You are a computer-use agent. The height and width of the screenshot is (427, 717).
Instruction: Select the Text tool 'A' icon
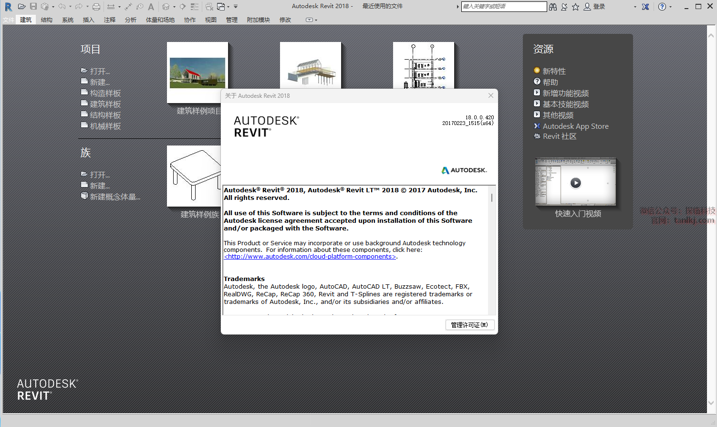coord(151,7)
